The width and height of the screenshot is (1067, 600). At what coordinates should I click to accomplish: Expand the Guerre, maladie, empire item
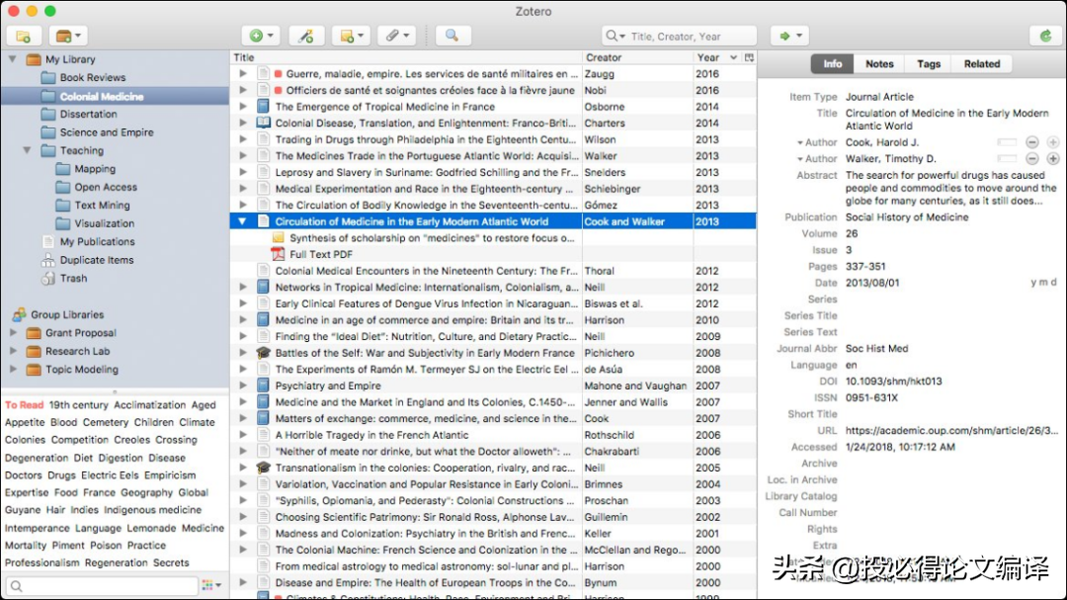243,73
